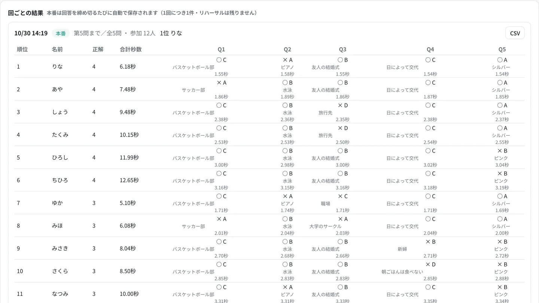The height and width of the screenshot is (303, 539).
Task: Click the 順位 column header
Action: (x=22, y=49)
